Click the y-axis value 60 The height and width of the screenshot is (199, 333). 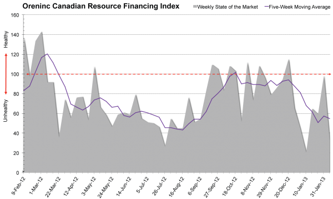point(16,113)
